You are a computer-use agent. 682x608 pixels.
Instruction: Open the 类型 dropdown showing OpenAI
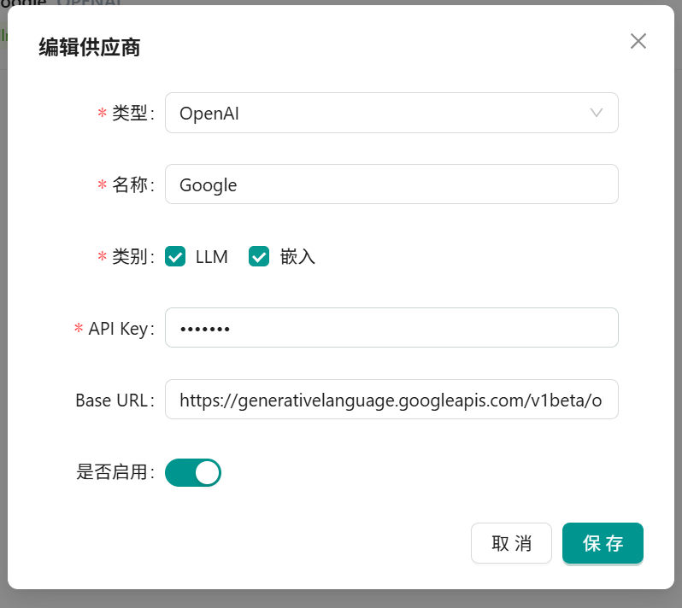[x=376, y=113]
